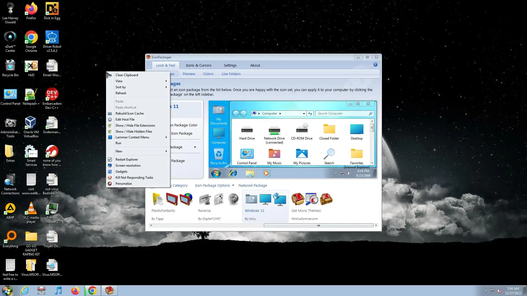Viewport: 527px width, 296px height.
Task: Open the IconPackager taskbar icon
Action: 109,290
